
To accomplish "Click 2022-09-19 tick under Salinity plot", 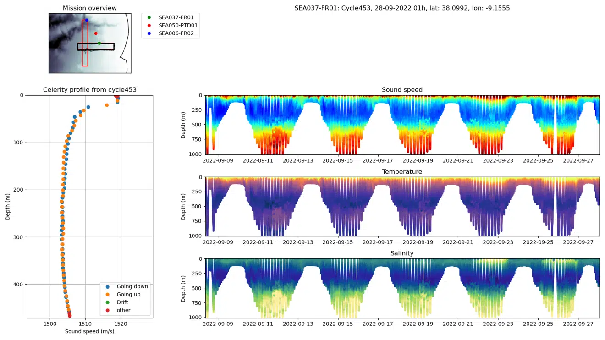I will 418,324.
